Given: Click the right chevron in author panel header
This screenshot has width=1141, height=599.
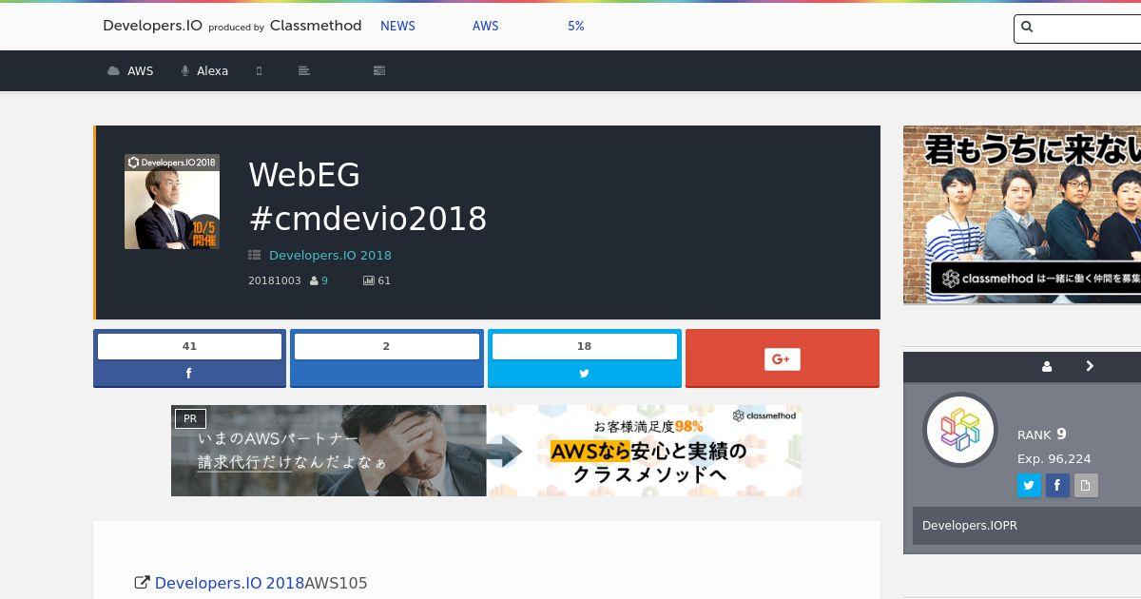Looking at the screenshot, I should 1090,366.
